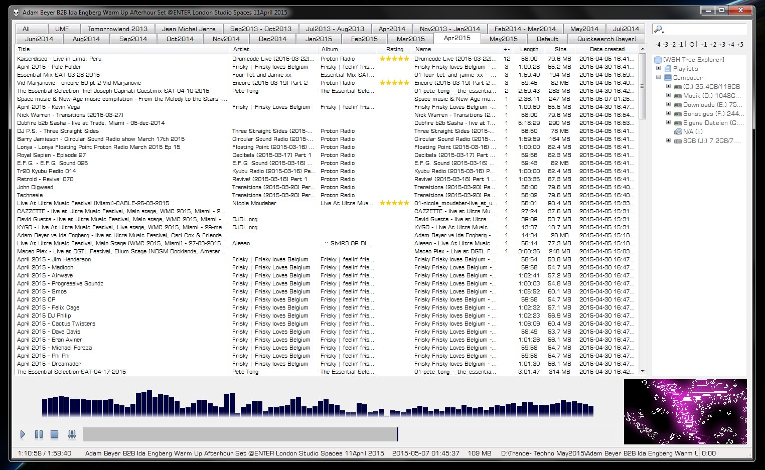Click the pink visualization thumbnail
This screenshot has height=470, width=765.
tap(685, 411)
